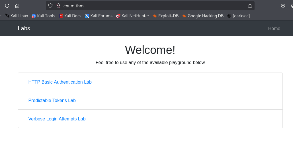Focus the enum.thm address bar
293x155 pixels.
click(x=150, y=6)
